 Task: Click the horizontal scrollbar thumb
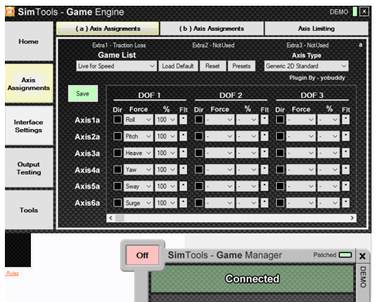tap(120, 218)
